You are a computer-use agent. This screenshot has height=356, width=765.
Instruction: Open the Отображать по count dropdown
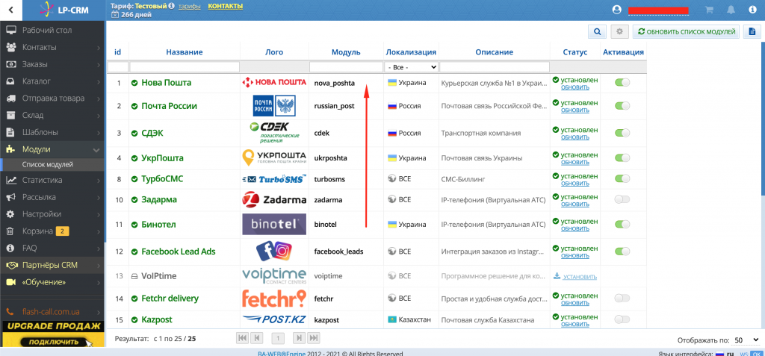[746, 340]
